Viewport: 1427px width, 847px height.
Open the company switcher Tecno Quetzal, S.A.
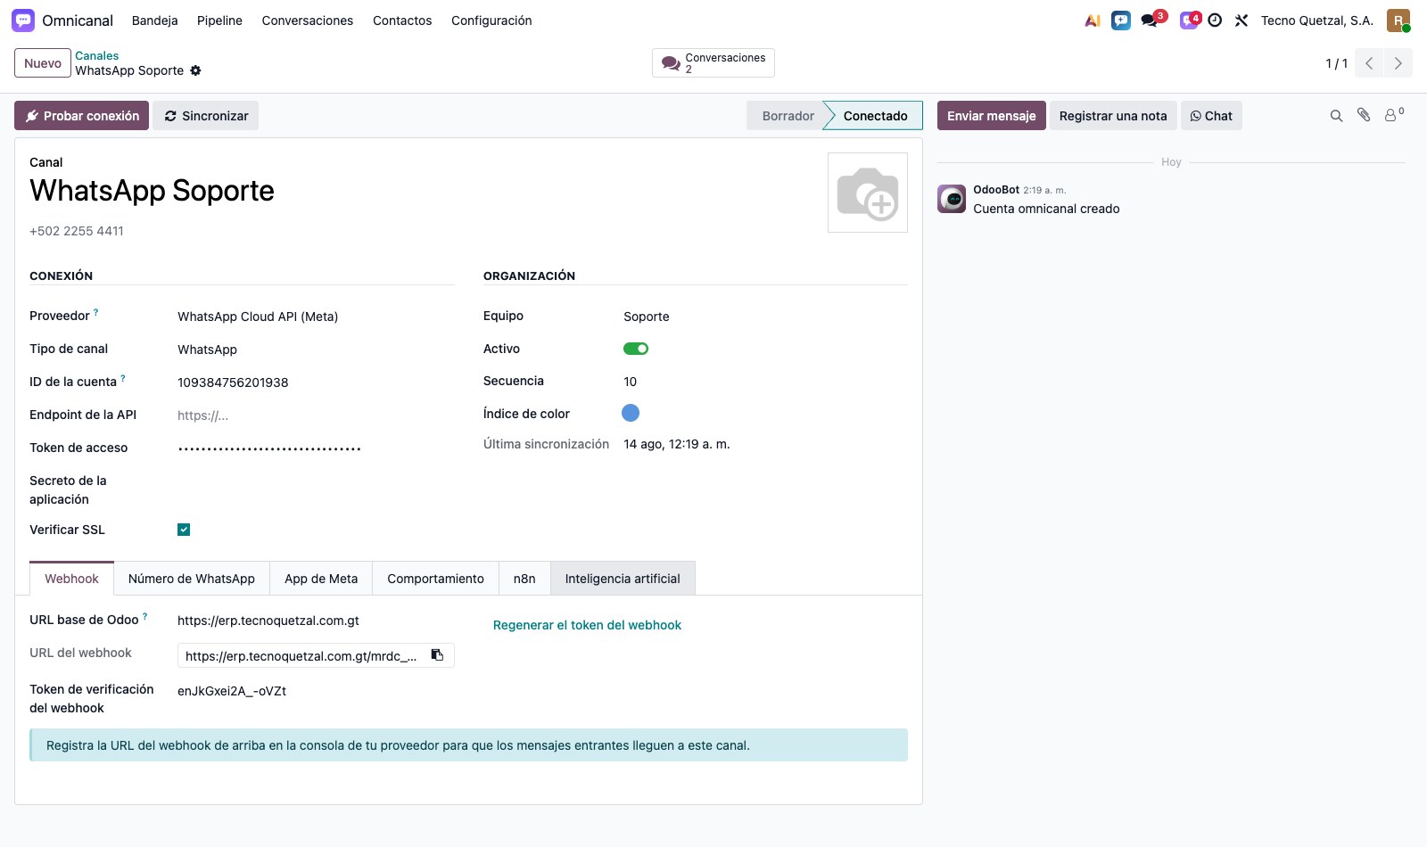(x=1317, y=21)
